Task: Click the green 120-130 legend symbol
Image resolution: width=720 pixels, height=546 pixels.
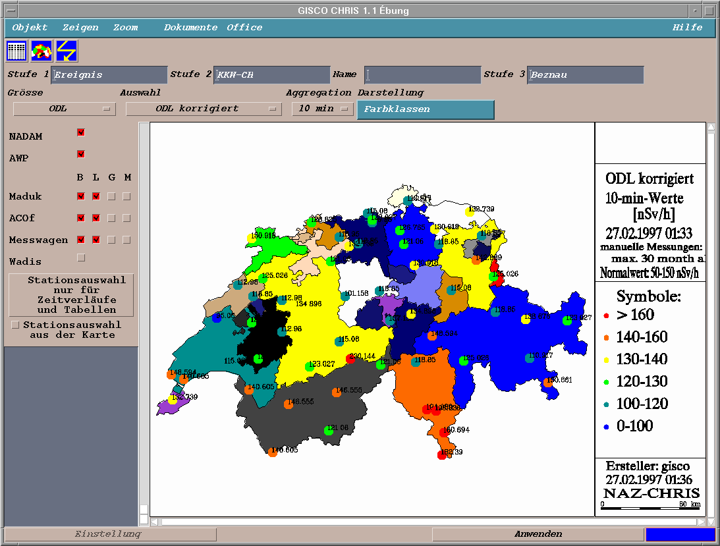Action: tap(605, 382)
